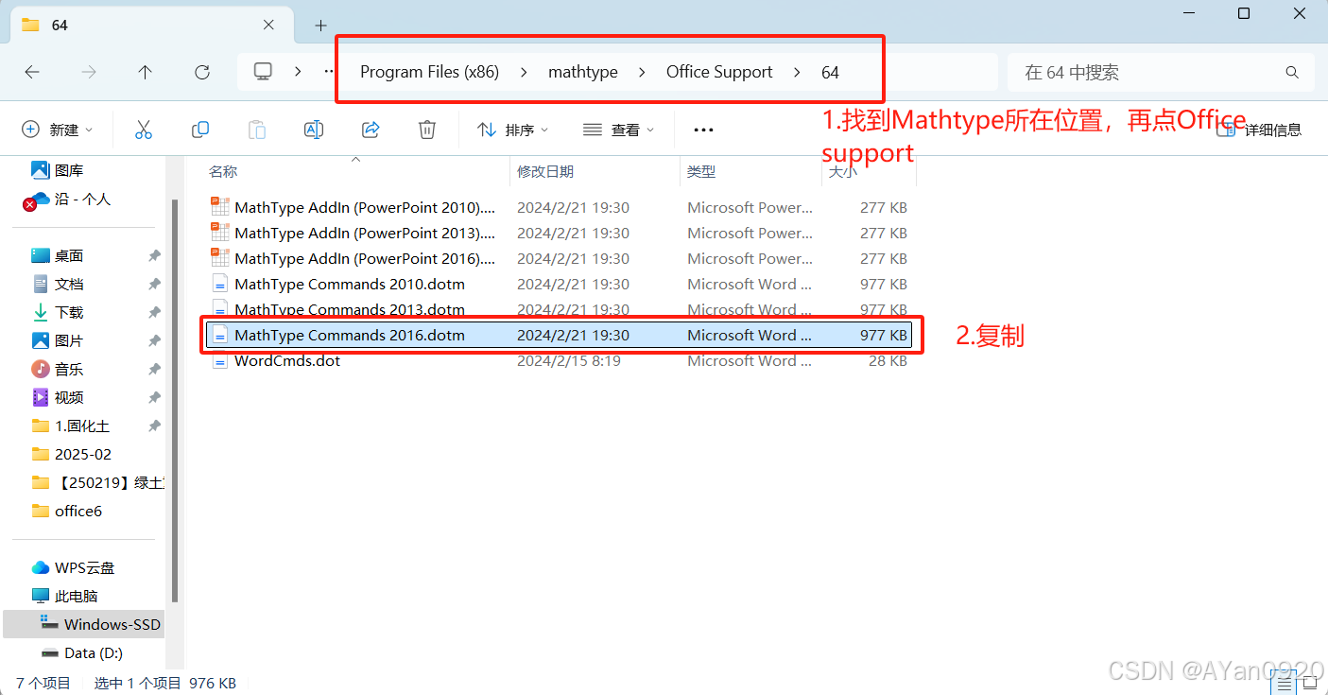Screen dimensions: 1328x695
Task: Open the See more ellipsis menu
Action: pyautogui.click(x=703, y=130)
